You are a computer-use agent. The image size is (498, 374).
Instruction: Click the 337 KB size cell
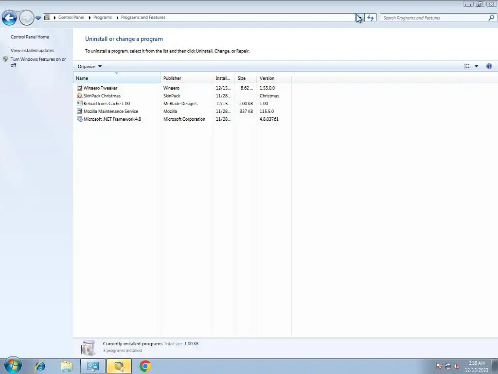[246, 112]
